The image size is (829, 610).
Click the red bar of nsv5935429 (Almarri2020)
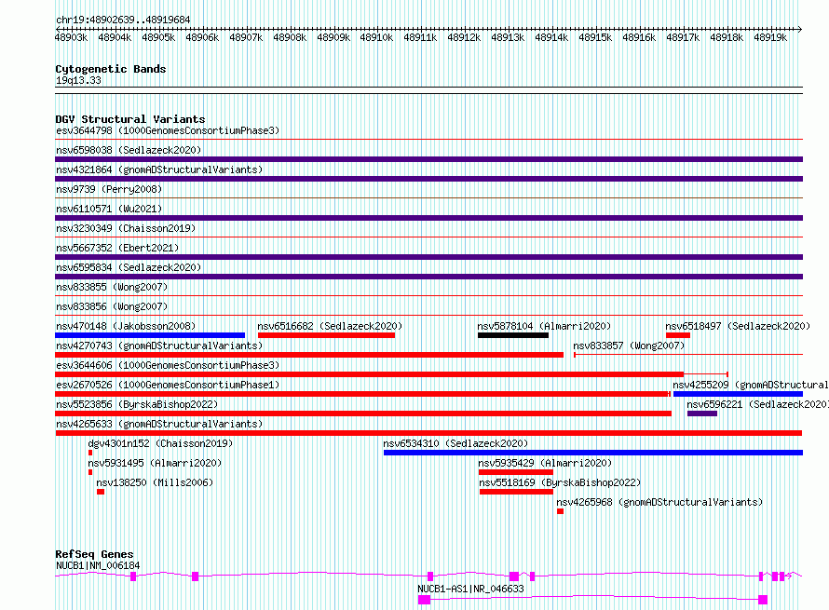pos(516,472)
